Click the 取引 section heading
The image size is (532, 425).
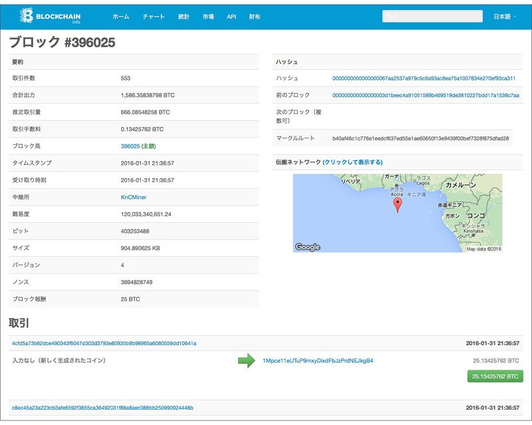coord(19,323)
